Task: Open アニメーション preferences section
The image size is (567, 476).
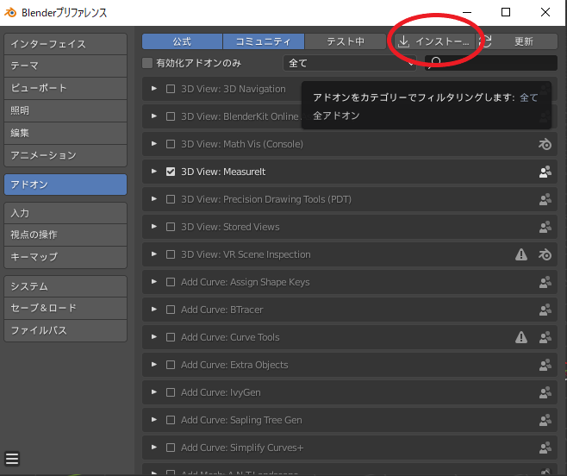Action: (x=65, y=156)
